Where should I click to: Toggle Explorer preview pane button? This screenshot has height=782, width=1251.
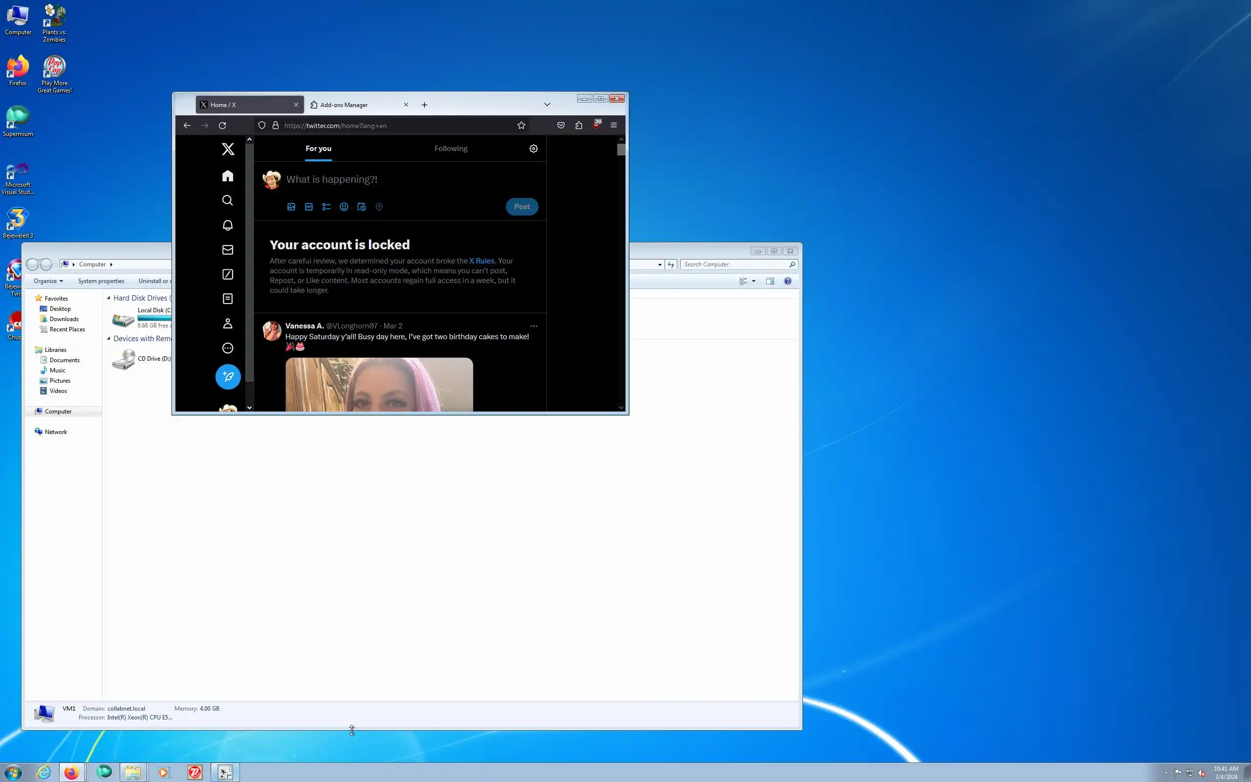click(x=770, y=282)
